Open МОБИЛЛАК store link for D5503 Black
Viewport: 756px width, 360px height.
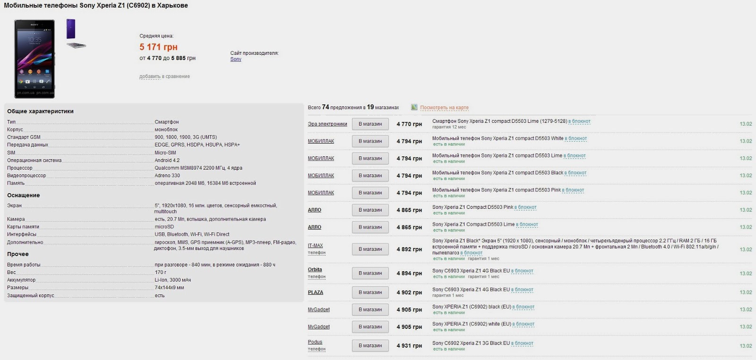321,176
